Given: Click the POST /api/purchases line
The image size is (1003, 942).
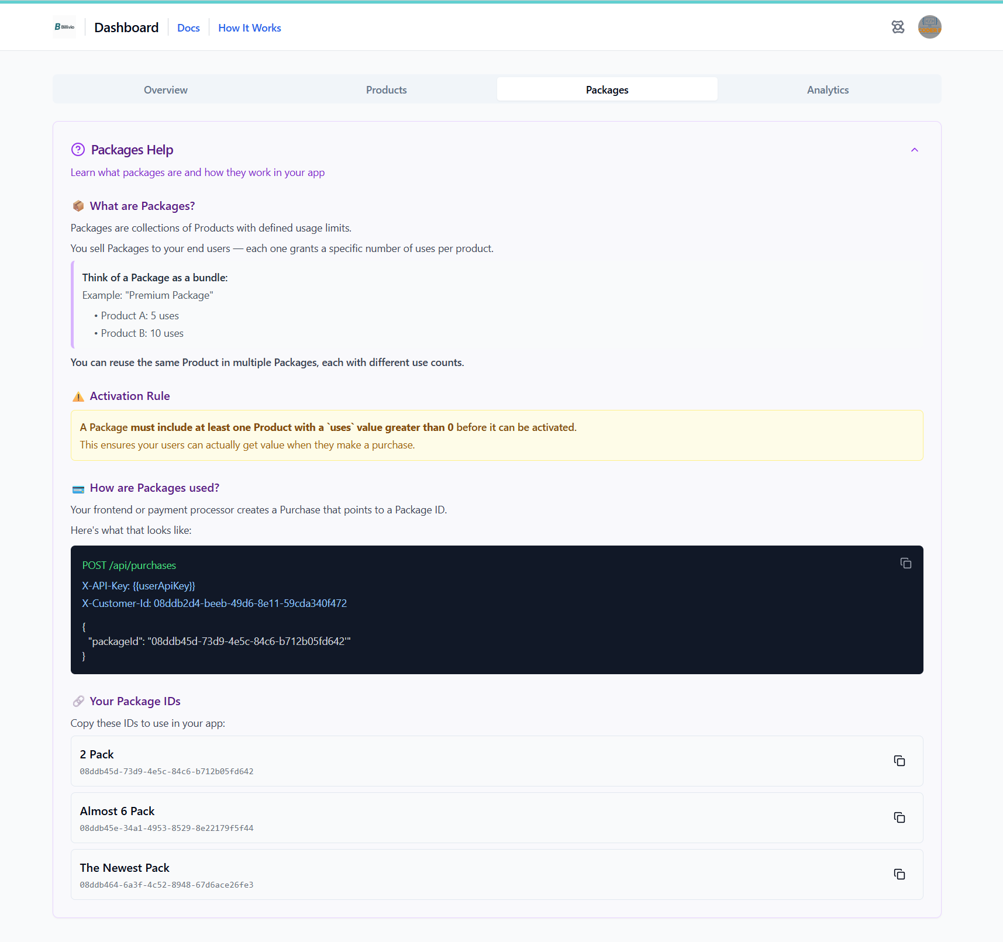Looking at the screenshot, I should [x=129, y=565].
